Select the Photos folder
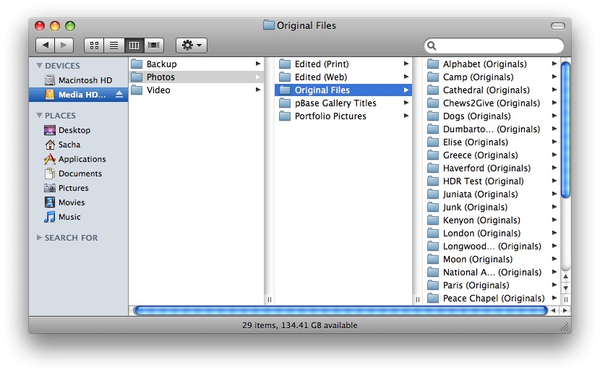This screenshot has width=600, height=373. [x=196, y=77]
